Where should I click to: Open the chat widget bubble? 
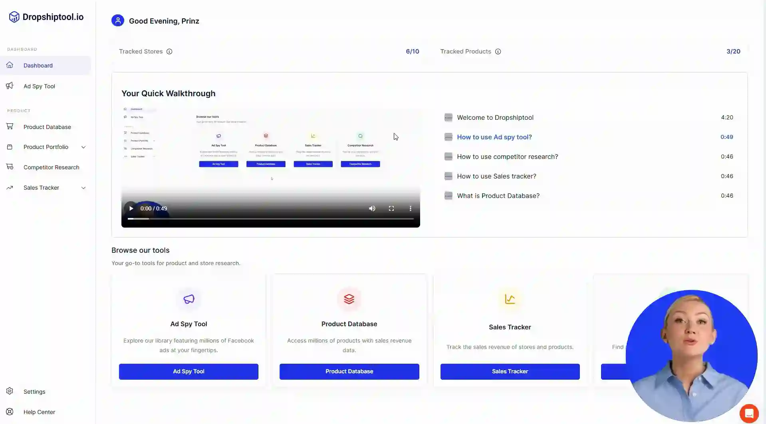click(x=749, y=413)
